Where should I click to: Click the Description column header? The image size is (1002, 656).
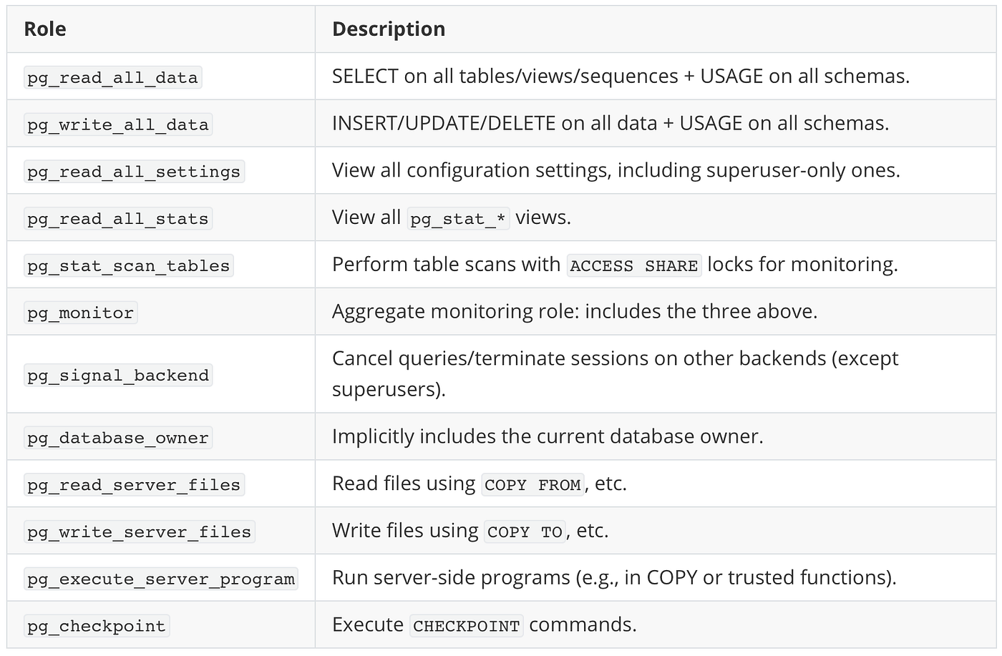[389, 29]
